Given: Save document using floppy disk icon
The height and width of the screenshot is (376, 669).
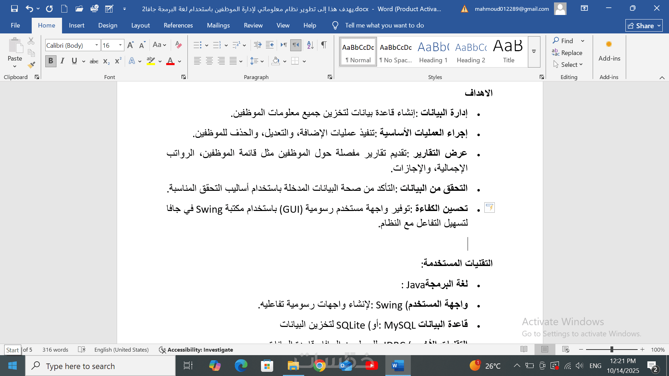Looking at the screenshot, I should coord(14,9).
